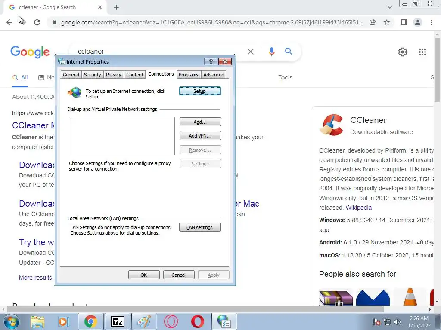Image resolution: width=441 pixels, height=330 pixels.
Task: Open Google apps grid icon
Action: point(422,52)
